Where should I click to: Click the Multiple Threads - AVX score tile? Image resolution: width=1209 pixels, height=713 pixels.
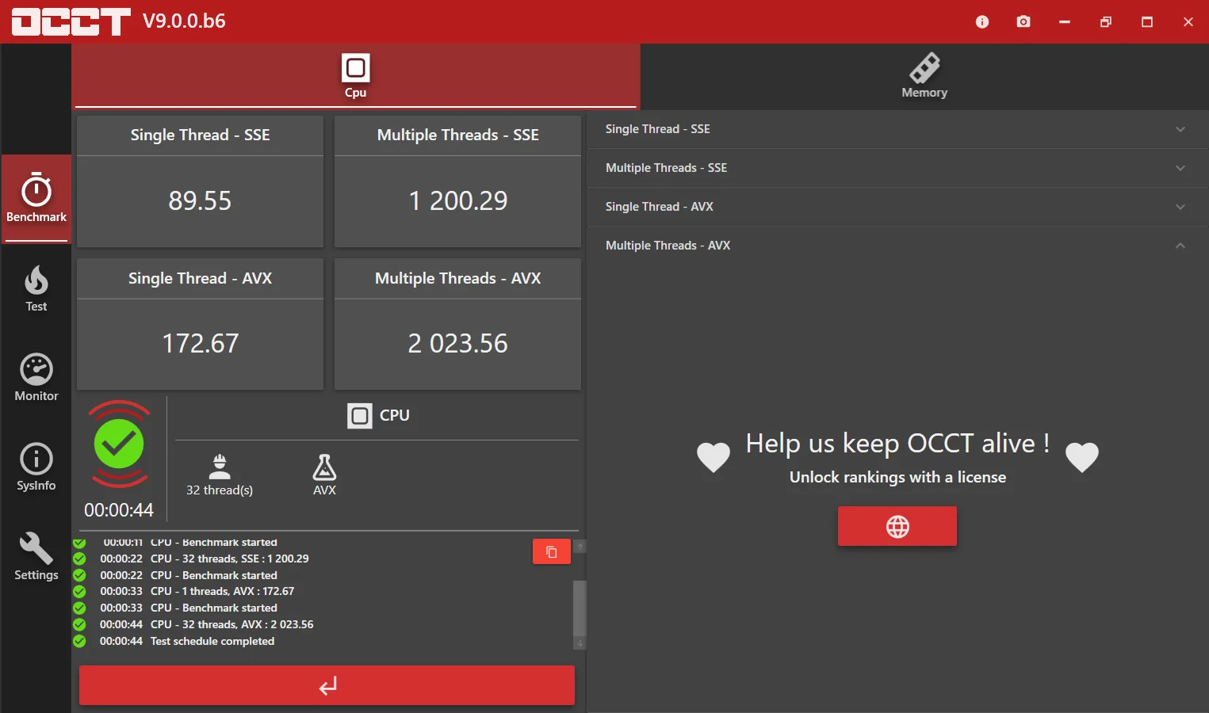pyautogui.click(x=457, y=324)
